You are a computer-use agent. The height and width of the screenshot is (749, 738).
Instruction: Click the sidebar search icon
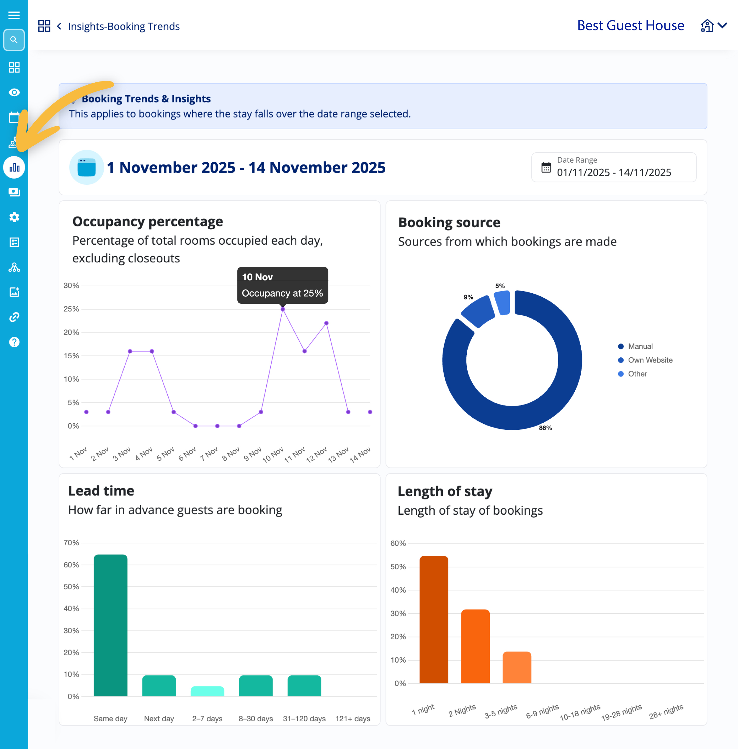pyautogui.click(x=14, y=40)
